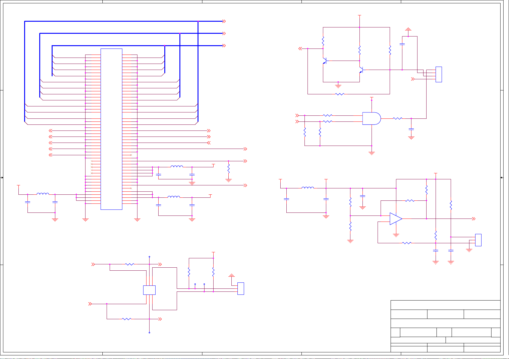
Task: Click the large tall IC component body
Action: click(111, 129)
